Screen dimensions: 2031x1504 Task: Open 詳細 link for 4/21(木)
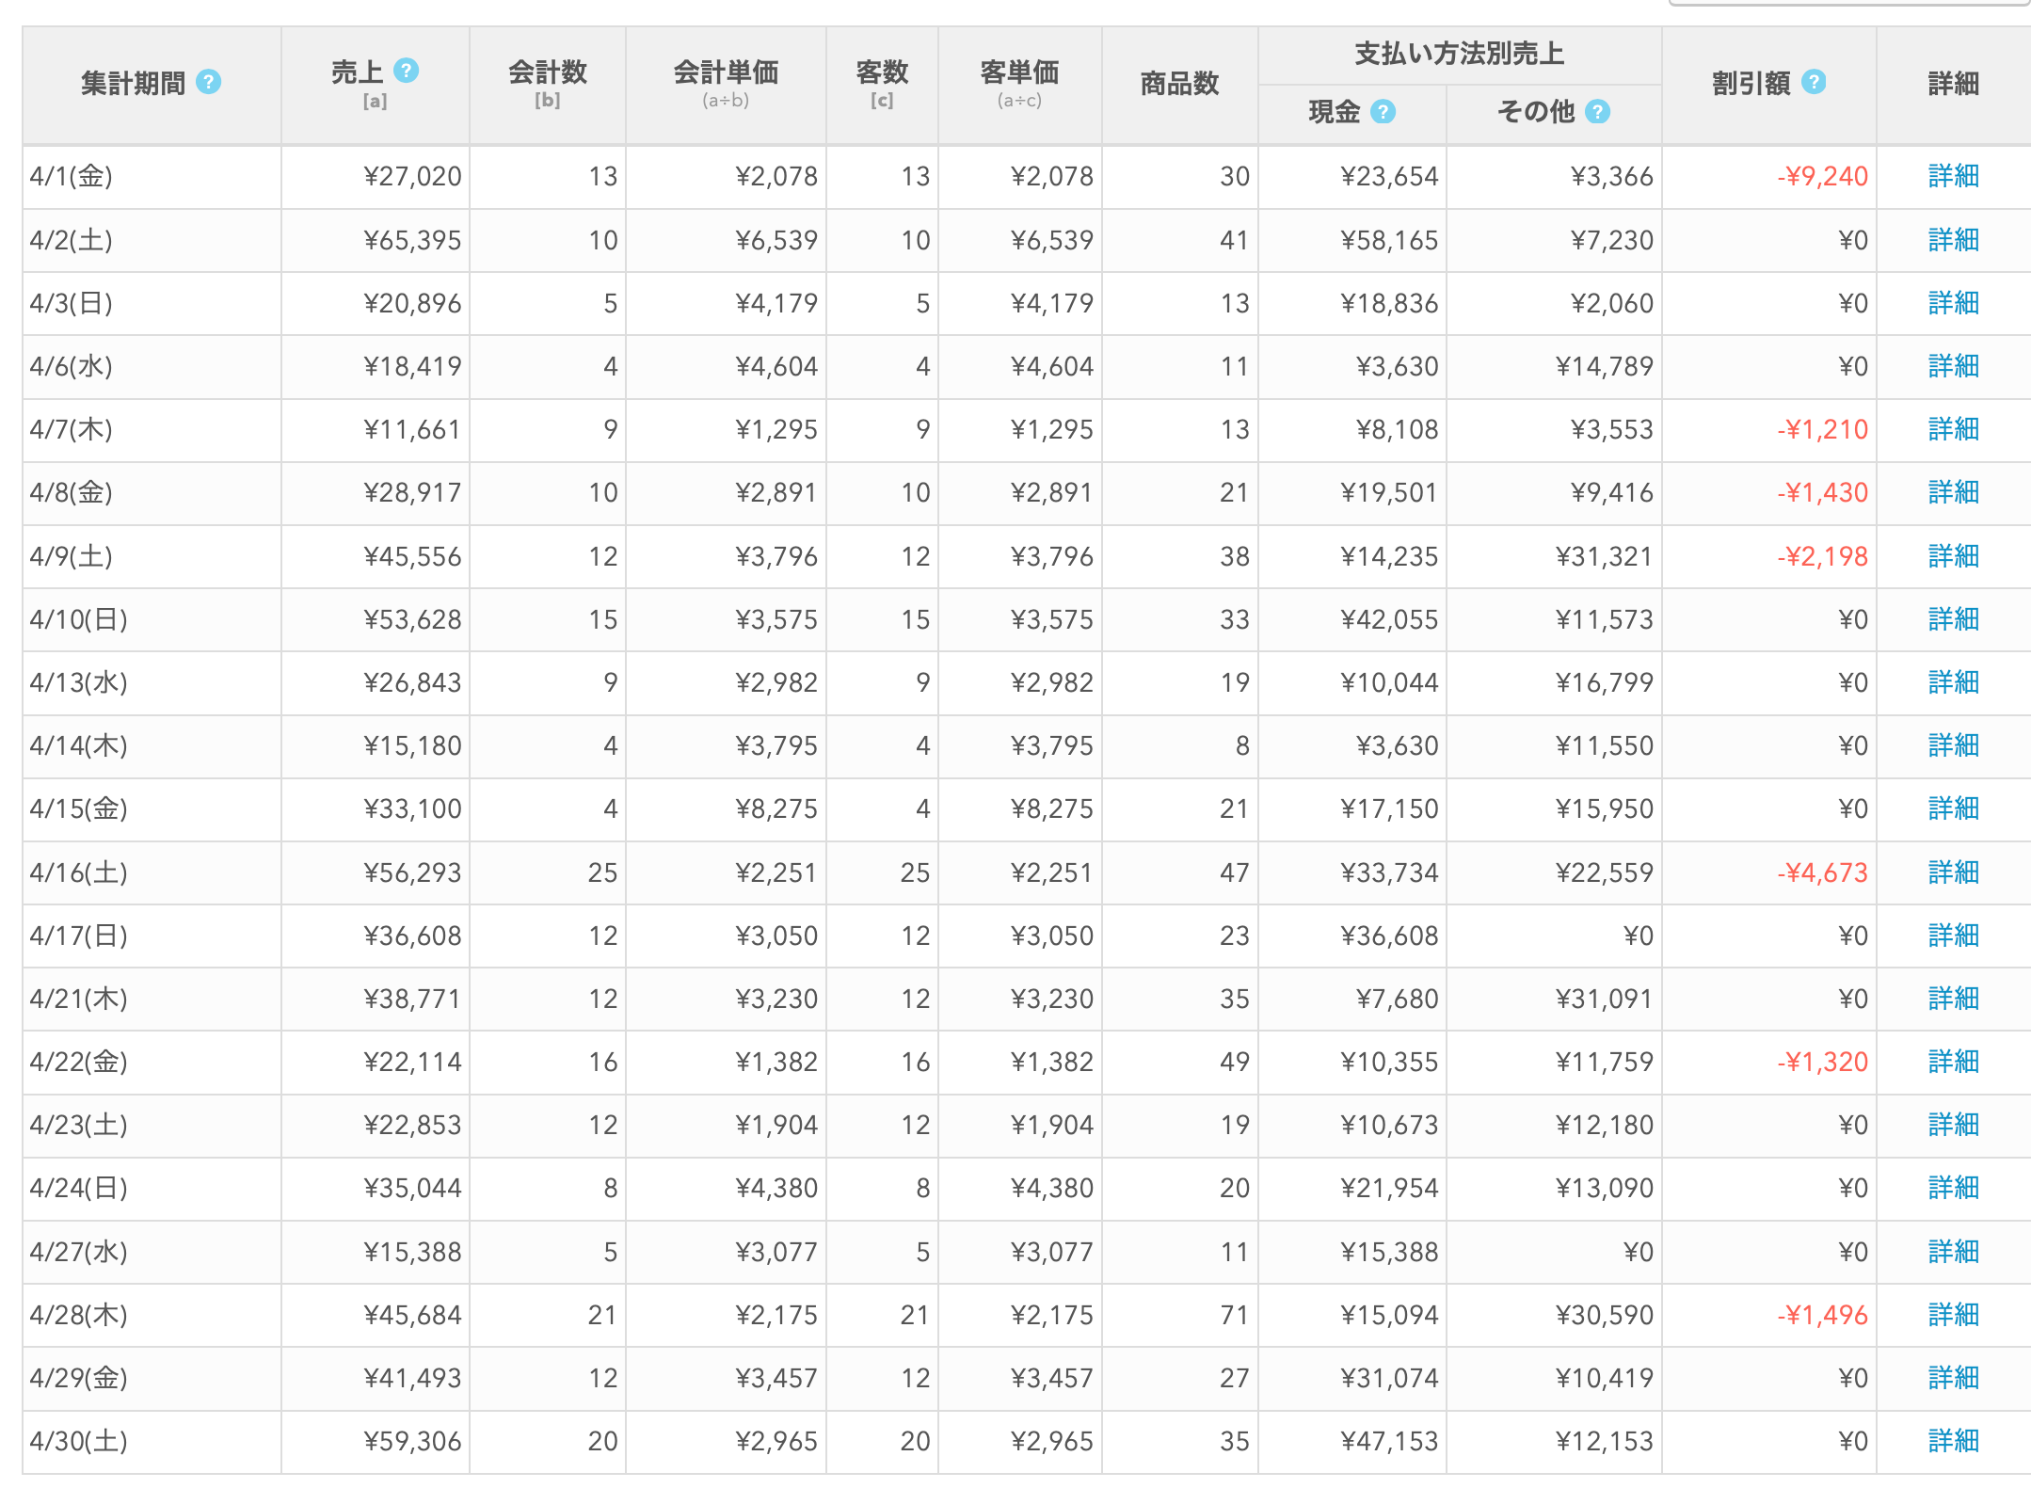1953,999
